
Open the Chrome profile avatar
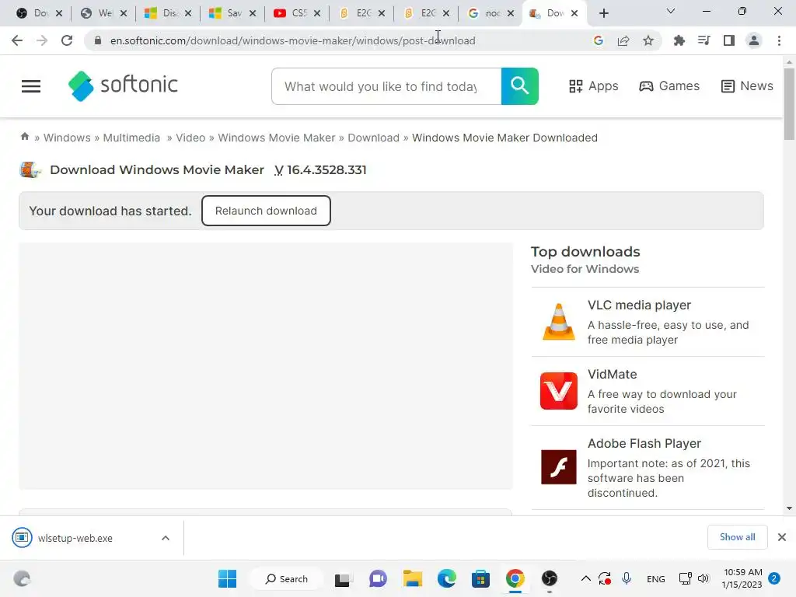tap(754, 40)
